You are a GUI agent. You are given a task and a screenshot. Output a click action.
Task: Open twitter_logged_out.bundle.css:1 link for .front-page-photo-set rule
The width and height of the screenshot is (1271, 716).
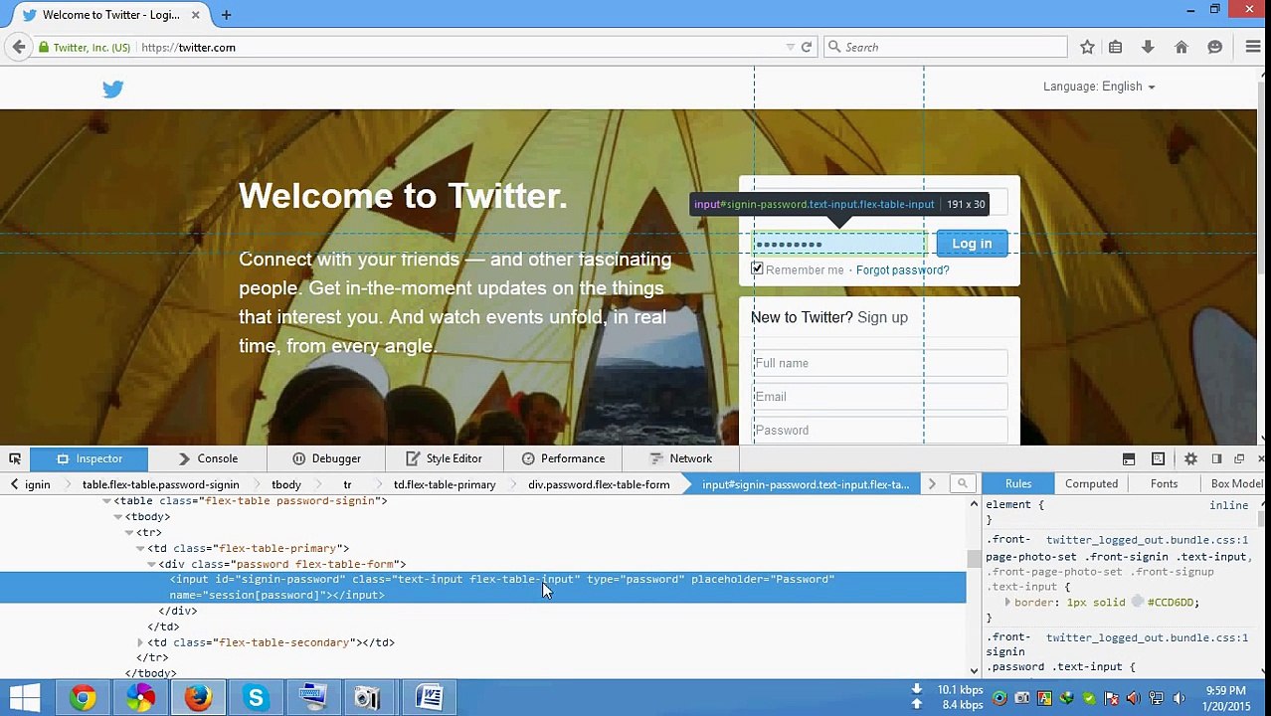[x=1147, y=540]
